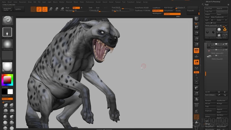231x130 pixels.
Task: Toggle visibility eye of PM3D_Sphere3D1_2 subtool
Action: tap(226, 44)
